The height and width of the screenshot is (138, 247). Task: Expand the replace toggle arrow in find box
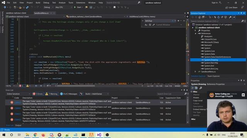coord(142,21)
